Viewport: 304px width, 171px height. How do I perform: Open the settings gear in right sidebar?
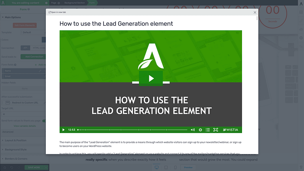[301, 38]
